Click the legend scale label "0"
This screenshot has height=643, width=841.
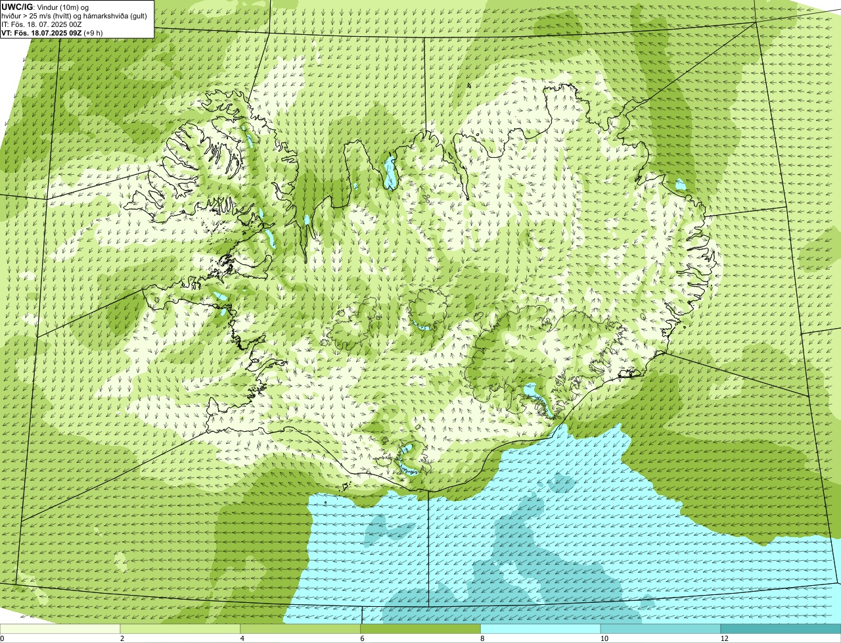pos(2,638)
